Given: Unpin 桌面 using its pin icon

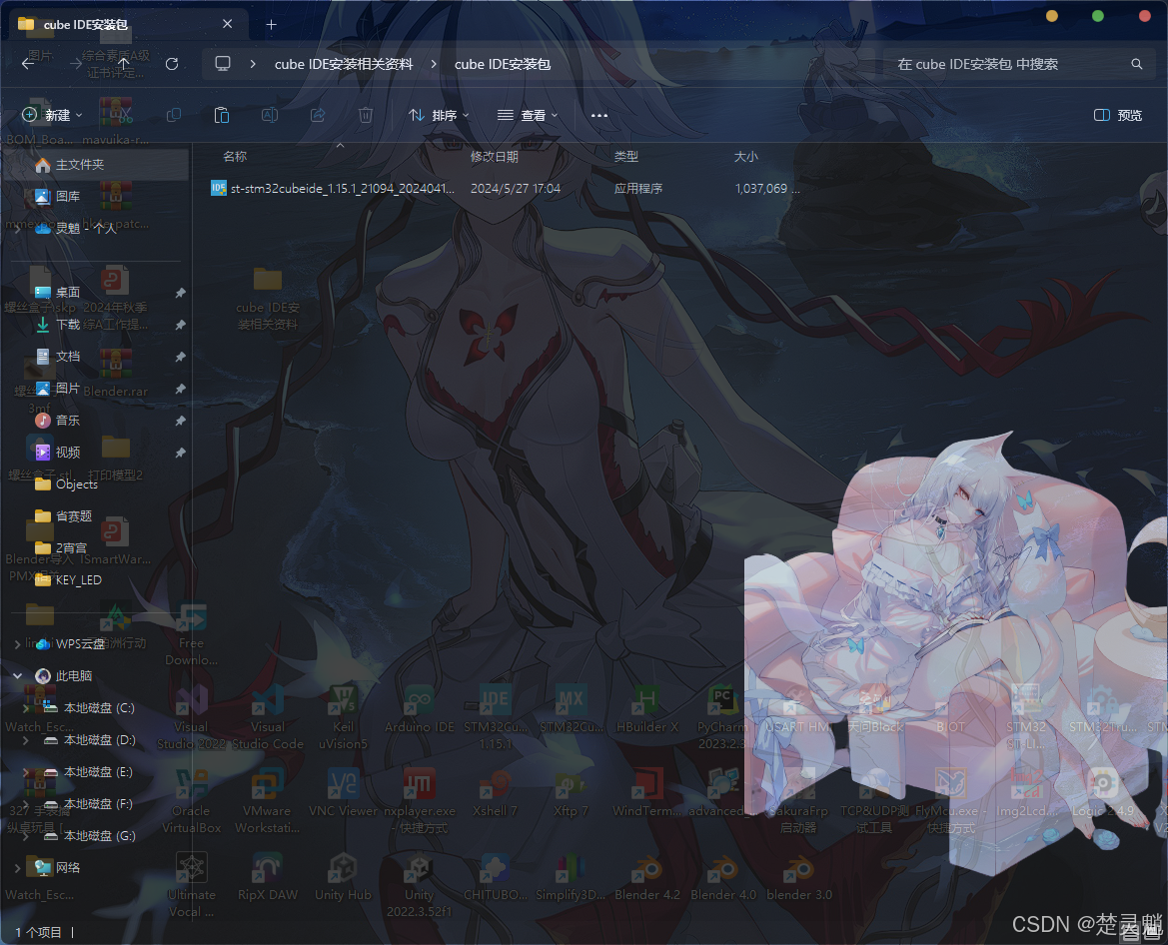Looking at the screenshot, I should (x=180, y=293).
